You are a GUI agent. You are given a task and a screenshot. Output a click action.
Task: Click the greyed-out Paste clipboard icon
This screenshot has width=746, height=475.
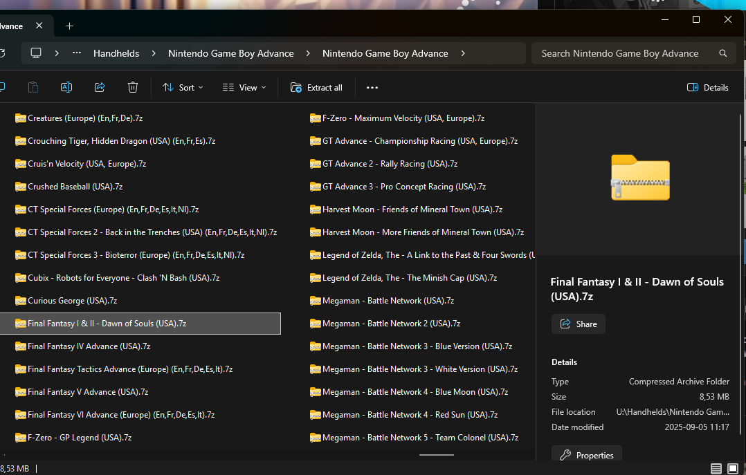33,87
